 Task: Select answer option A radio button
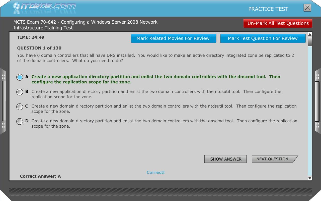coord(20,77)
